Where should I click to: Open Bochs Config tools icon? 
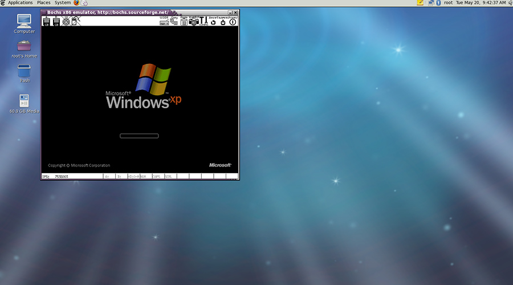203,21
